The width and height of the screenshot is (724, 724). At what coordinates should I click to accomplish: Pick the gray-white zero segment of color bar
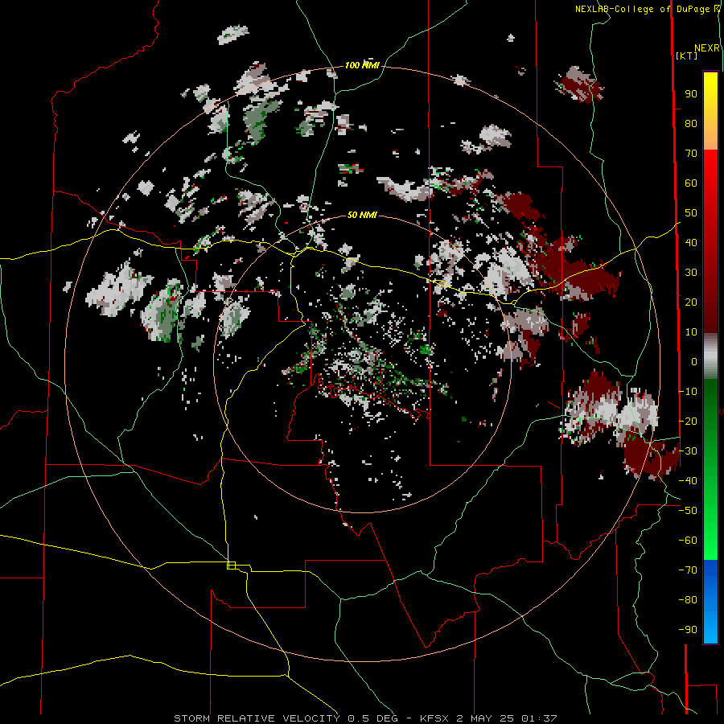tap(710, 356)
